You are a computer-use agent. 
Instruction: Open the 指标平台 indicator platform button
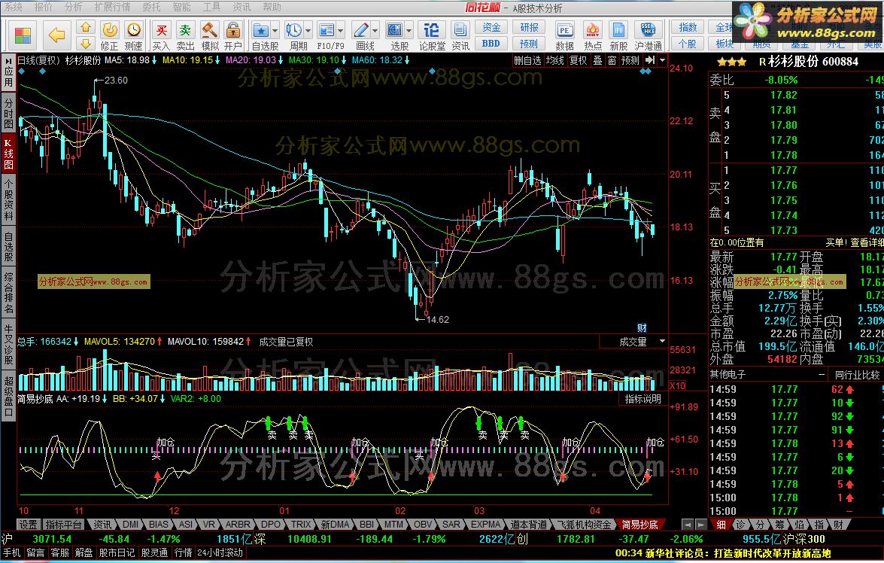click(64, 525)
